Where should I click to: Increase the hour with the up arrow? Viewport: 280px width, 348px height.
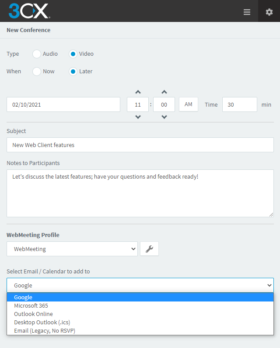click(x=138, y=92)
